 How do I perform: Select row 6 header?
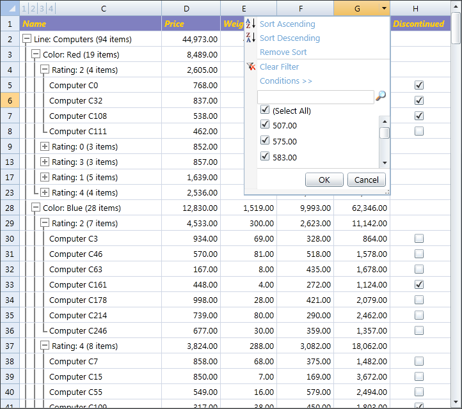click(x=10, y=100)
